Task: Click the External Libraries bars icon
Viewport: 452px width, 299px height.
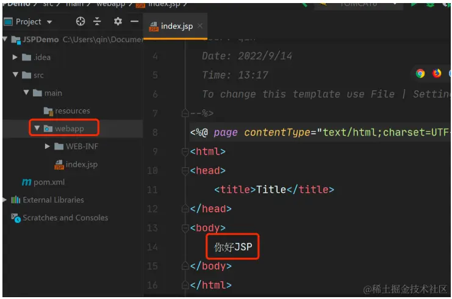Action: click(x=16, y=200)
